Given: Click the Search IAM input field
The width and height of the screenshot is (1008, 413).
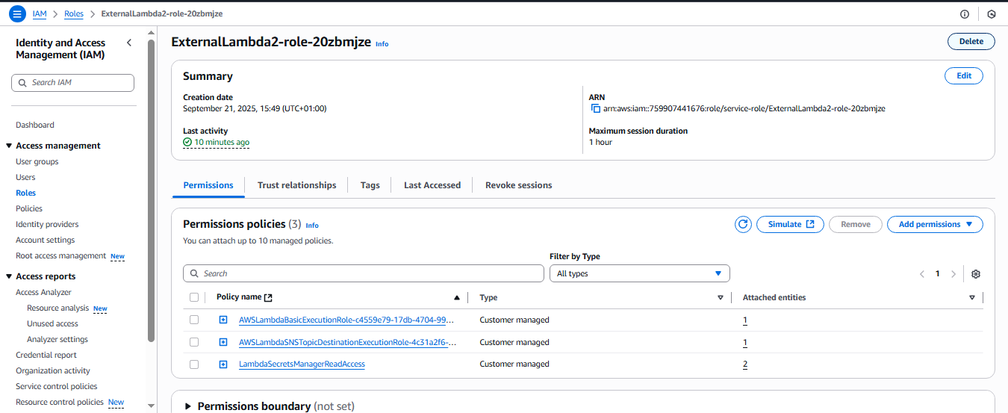Looking at the screenshot, I should tap(72, 83).
